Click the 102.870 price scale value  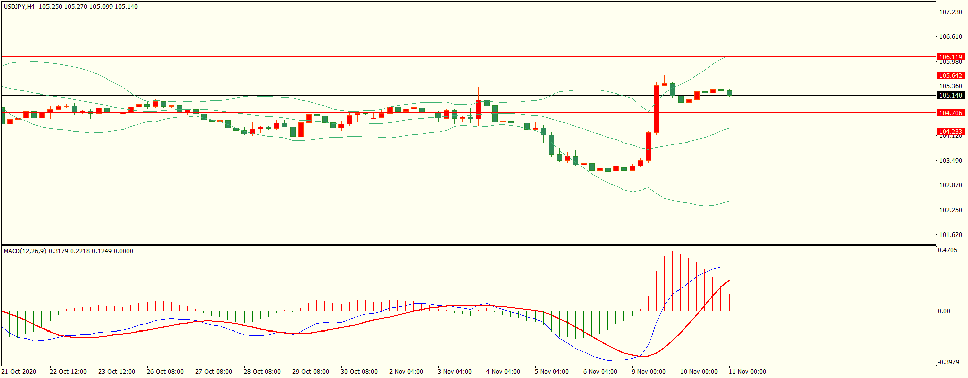(x=950, y=185)
